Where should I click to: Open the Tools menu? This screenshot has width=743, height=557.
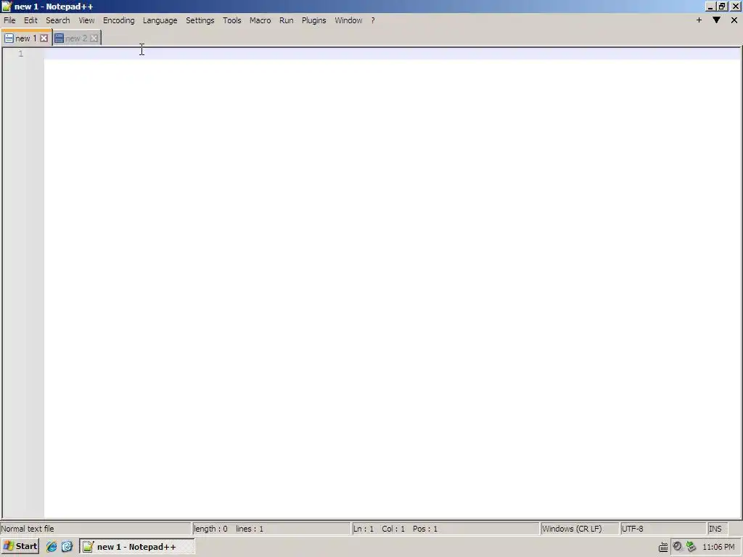(x=232, y=20)
